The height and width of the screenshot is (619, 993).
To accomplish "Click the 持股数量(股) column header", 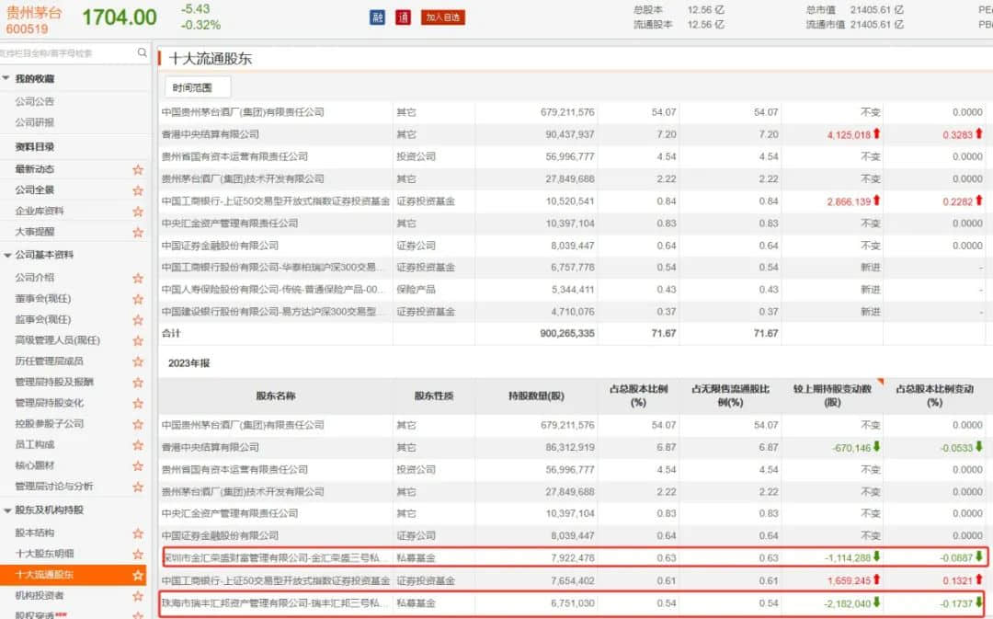I will tap(536, 396).
